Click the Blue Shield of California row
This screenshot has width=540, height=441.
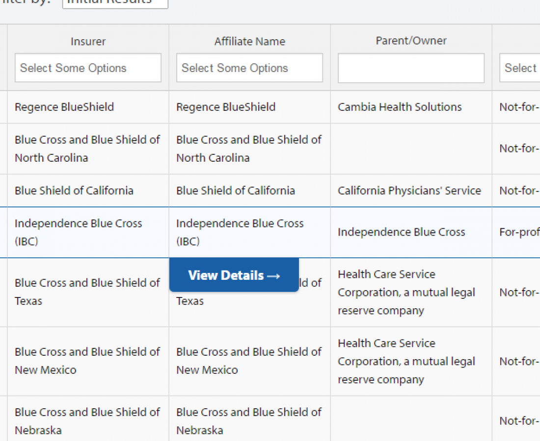coord(87,190)
